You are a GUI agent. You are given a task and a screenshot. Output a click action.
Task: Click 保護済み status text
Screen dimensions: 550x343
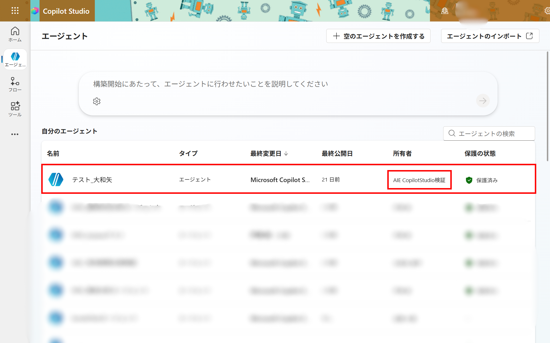tap(487, 180)
